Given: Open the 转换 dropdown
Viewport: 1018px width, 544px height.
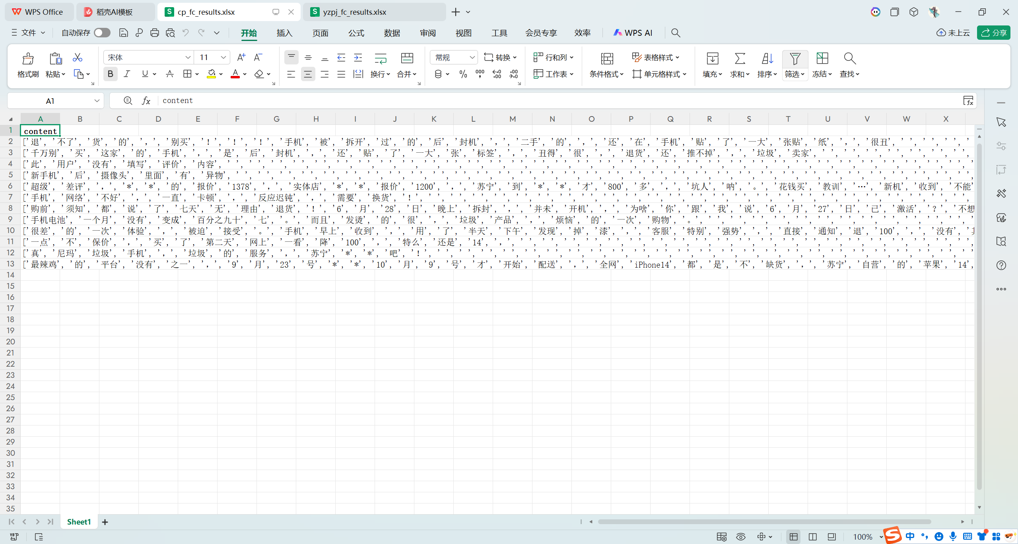Looking at the screenshot, I should 500,58.
